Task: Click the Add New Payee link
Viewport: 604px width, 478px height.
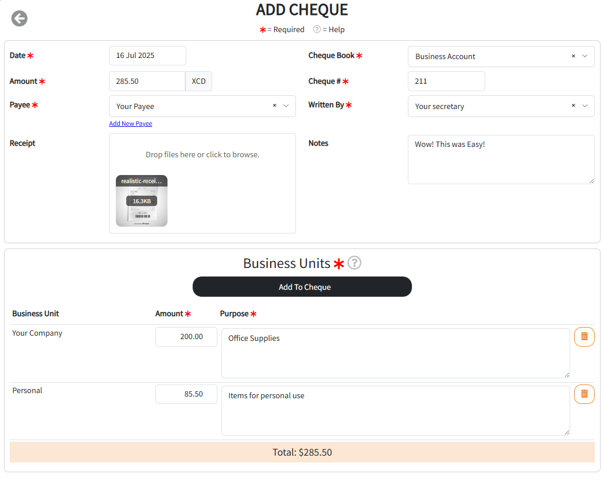Action: pyautogui.click(x=131, y=123)
